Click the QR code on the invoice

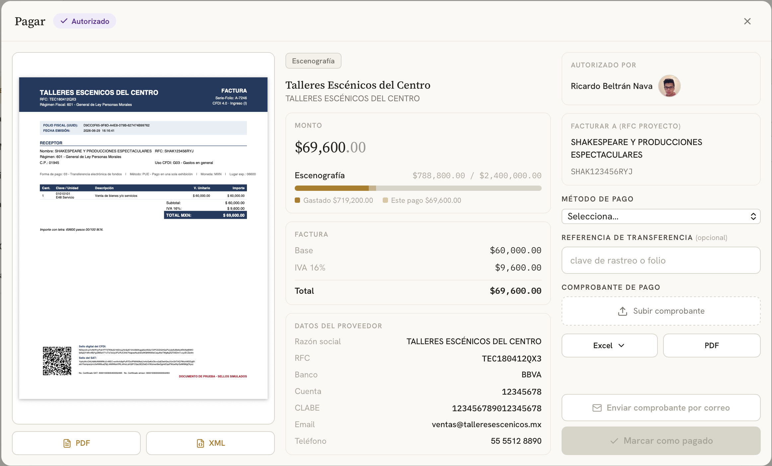tap(57, 361)
